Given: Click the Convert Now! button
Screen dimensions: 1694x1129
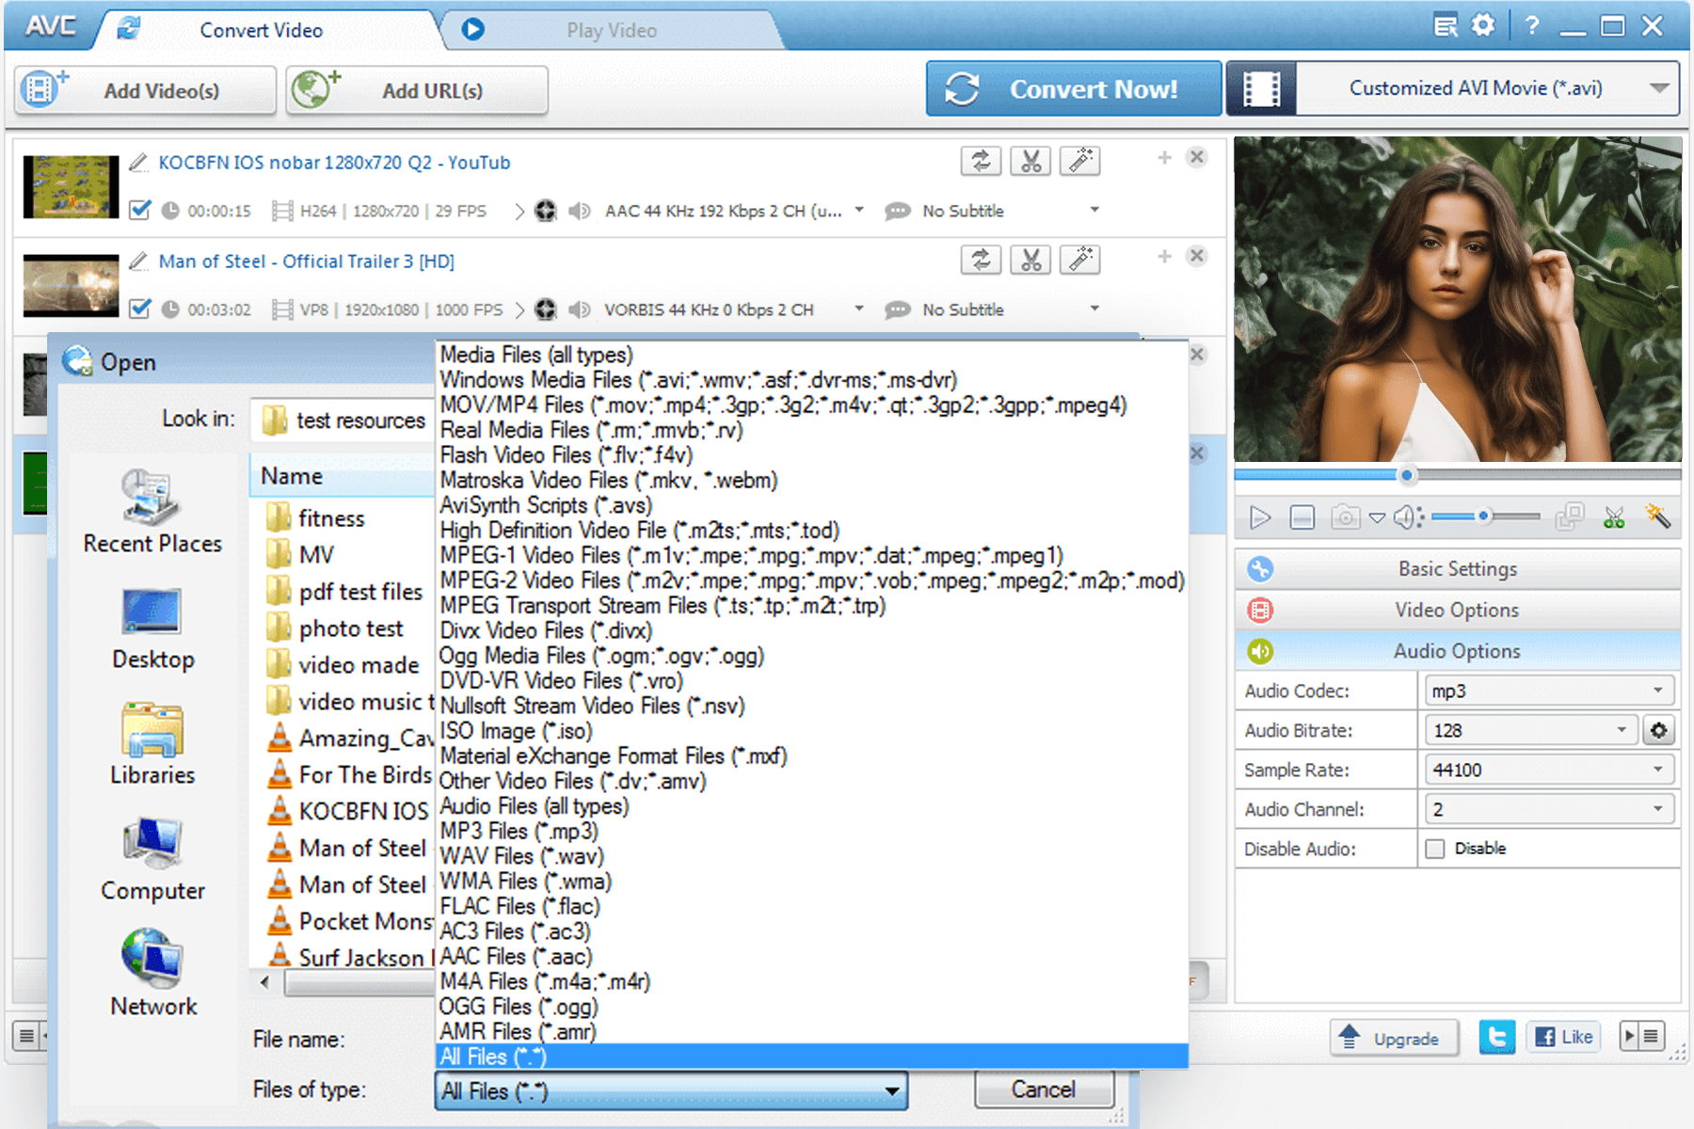Looking at the screenshot, I should tap(1072, 88).
